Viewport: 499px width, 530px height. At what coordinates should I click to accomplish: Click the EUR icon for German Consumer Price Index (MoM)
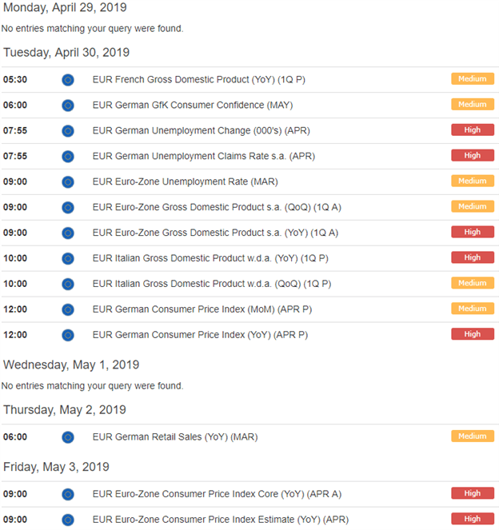pos(68,309)
